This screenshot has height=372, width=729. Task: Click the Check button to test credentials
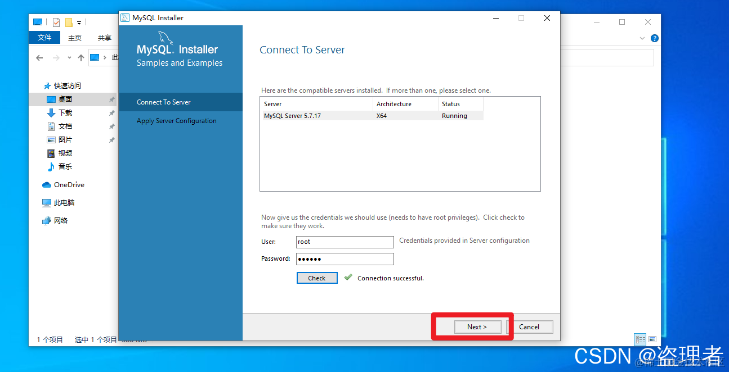[317, 278]
